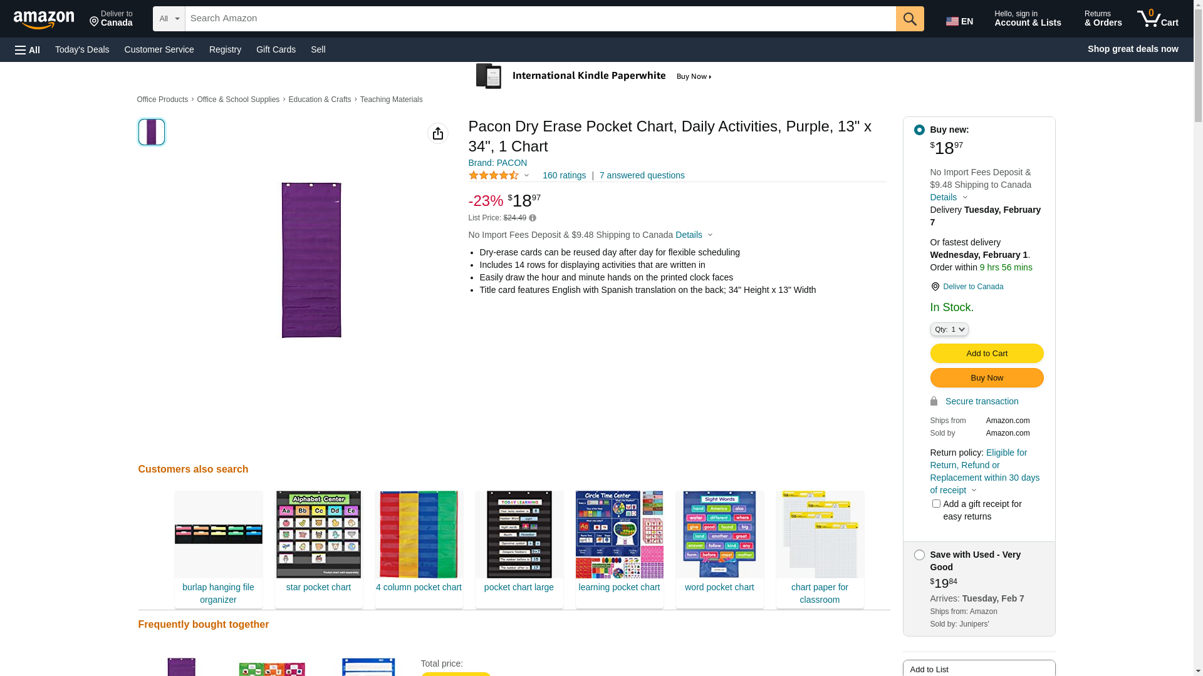Click the search magnifying glass button
The image size is (1203, 676).
(910, 19)
